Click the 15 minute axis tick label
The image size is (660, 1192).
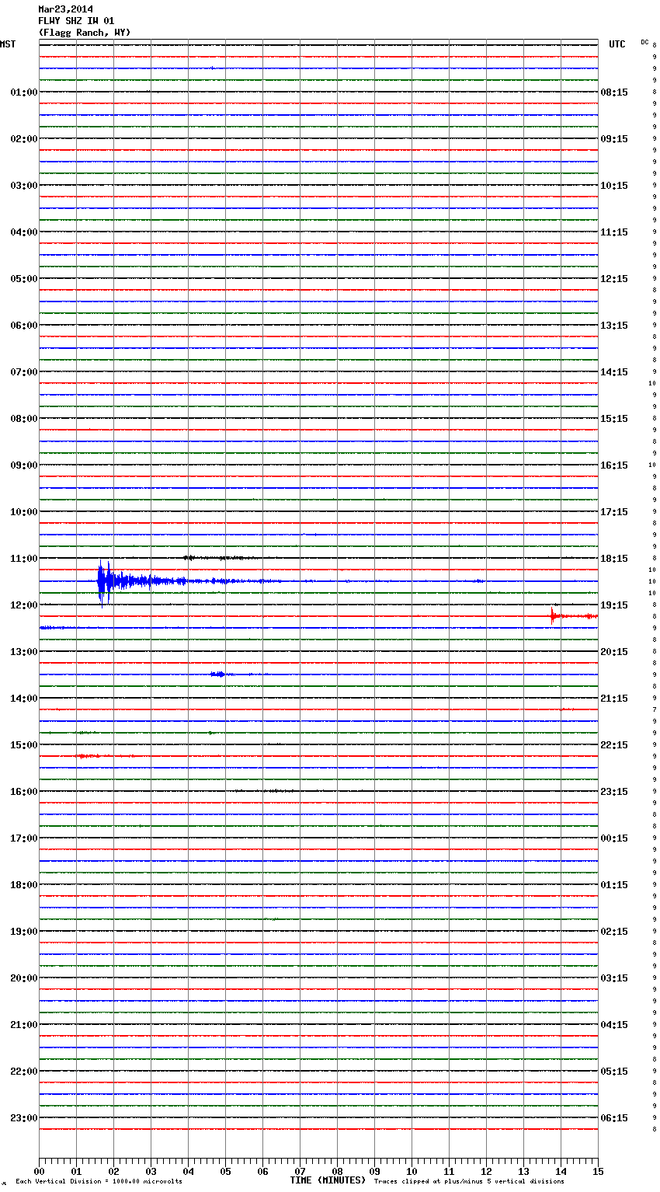[x=598, y=1171]
